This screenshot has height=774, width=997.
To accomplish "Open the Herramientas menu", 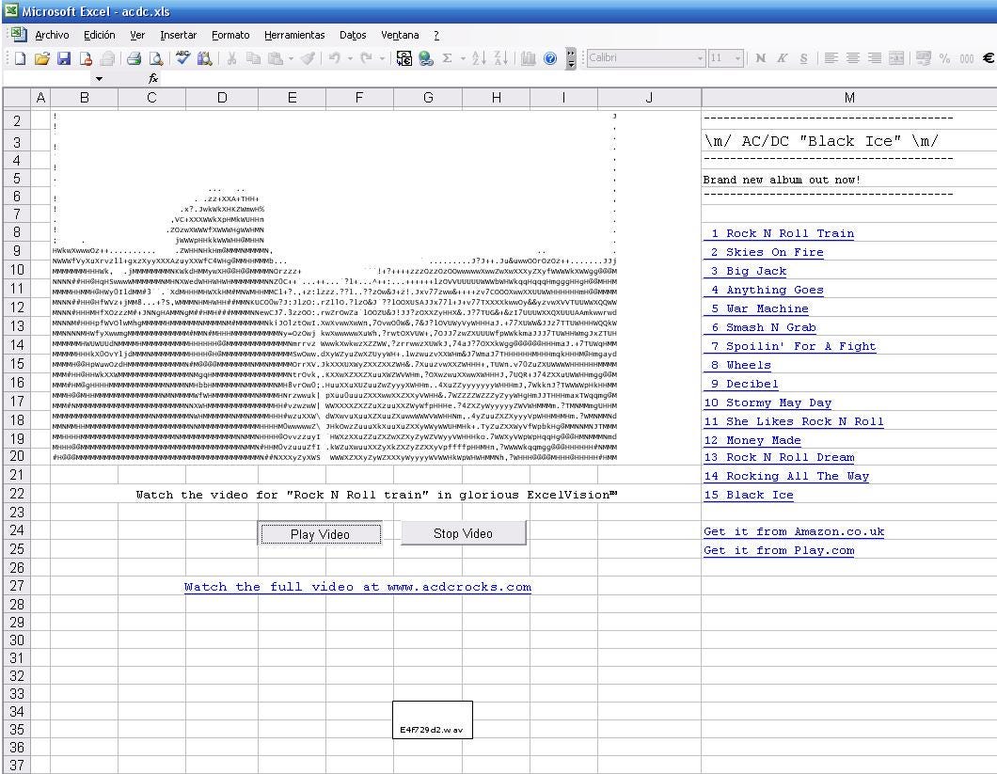I will click(294, 36).
